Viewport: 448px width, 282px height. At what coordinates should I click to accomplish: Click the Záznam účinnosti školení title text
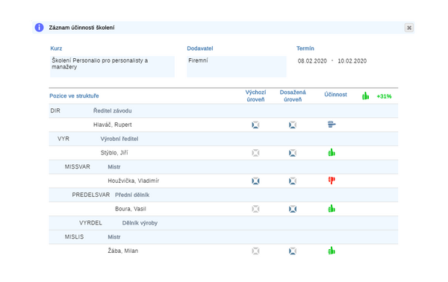coord(81,28)
